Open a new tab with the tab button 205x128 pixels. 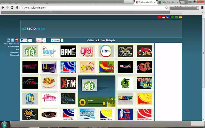click(x=183, y=2)
